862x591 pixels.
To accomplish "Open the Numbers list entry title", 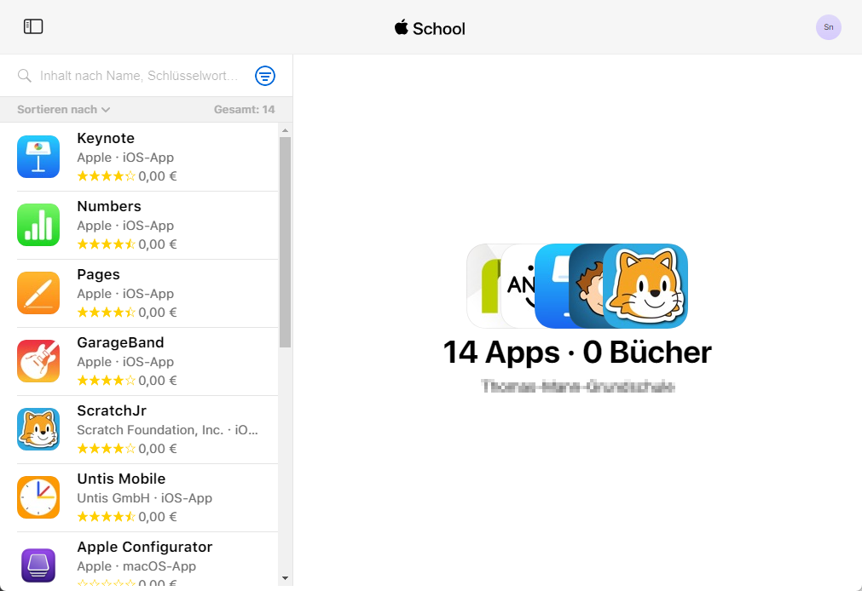I will (x=109, y=207).
